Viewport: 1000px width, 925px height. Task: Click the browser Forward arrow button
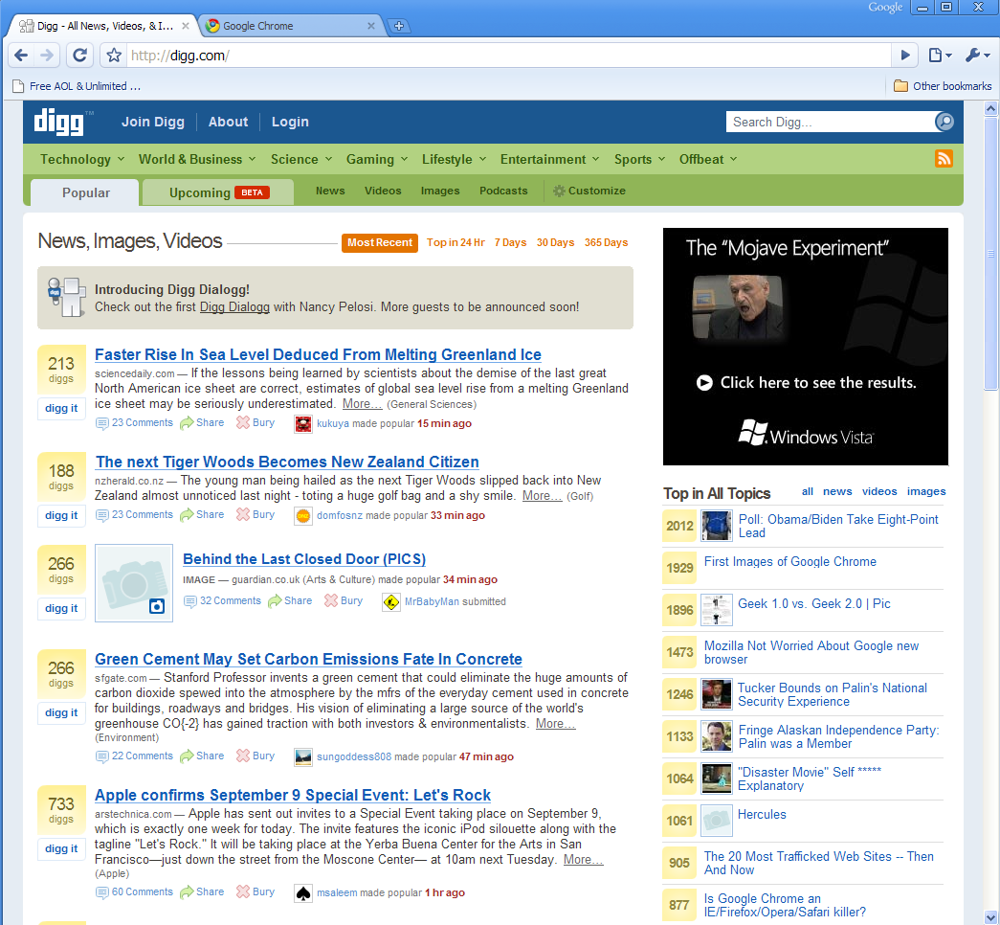pos(47,55)
